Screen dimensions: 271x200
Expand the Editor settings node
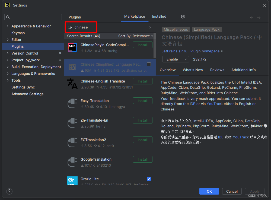8,40
